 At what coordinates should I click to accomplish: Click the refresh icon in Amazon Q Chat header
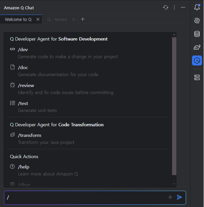click(165, 7)
